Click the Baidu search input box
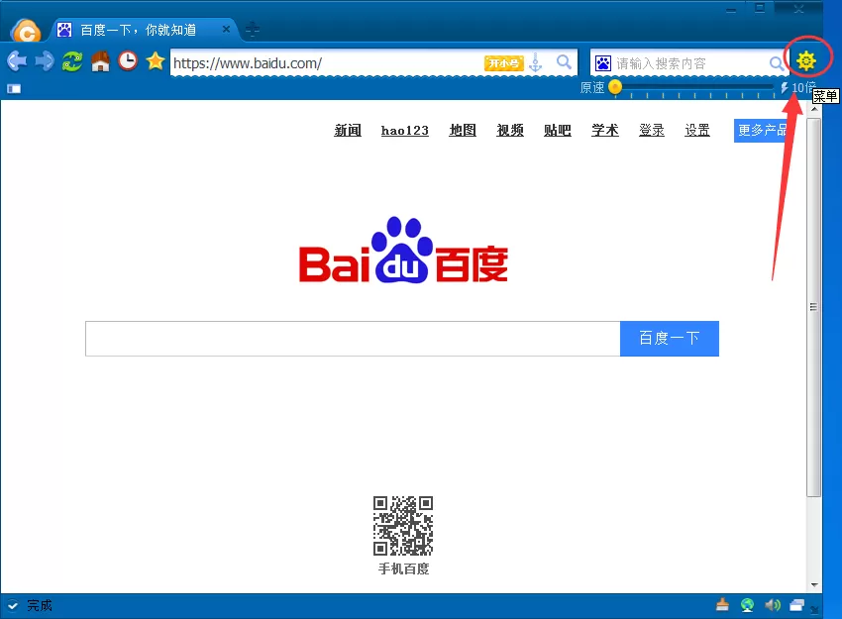Screen dimensions: 842x619 click(x=353, y=339)
